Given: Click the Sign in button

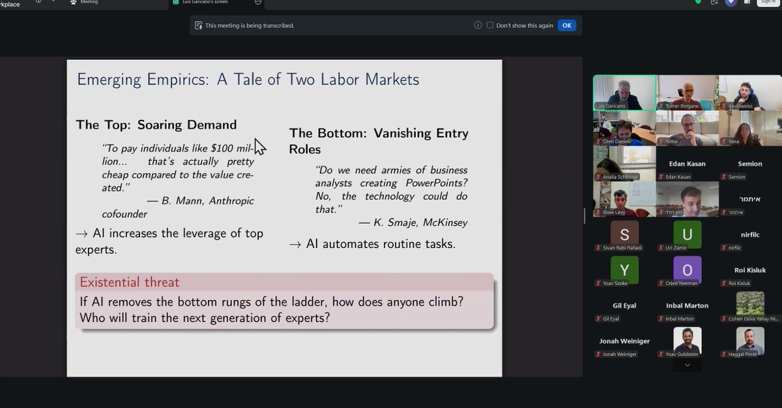Looking at the screenshot, I should [x=767, y=2].
